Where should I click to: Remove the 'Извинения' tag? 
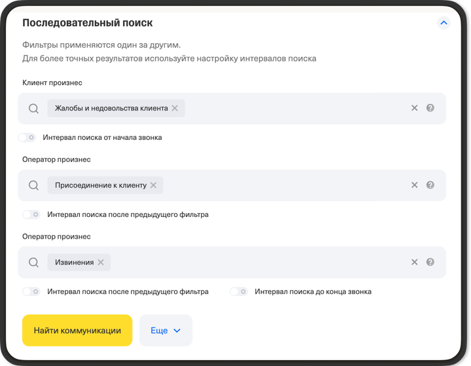[101, 262]
